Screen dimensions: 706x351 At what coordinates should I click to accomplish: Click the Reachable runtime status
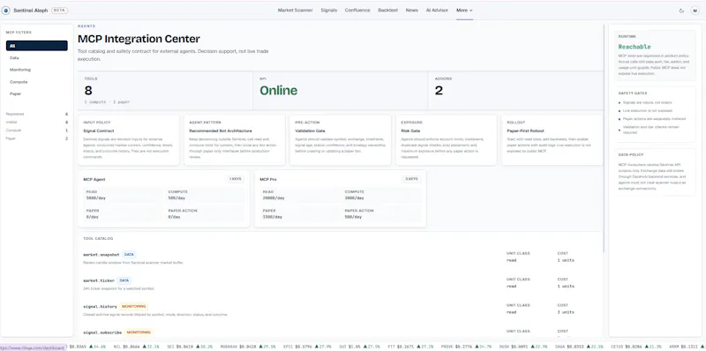(635, 47)
